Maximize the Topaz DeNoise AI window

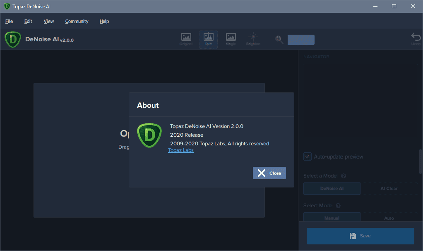pyautogui.click(x=394, y=6)
